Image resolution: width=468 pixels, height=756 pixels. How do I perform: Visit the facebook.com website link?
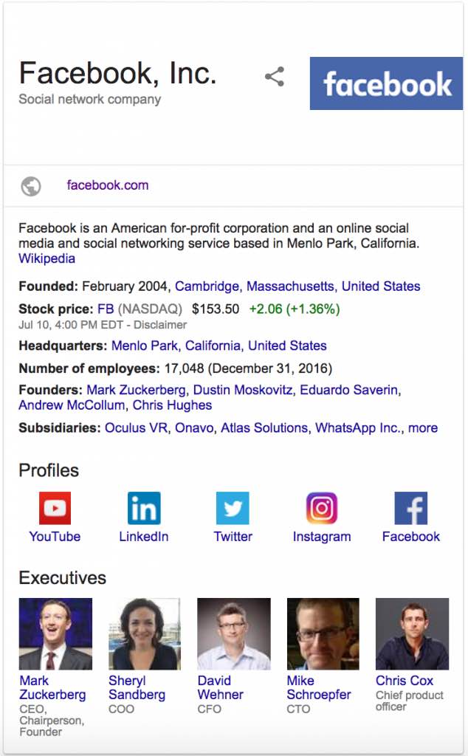[x=108, y=185]
